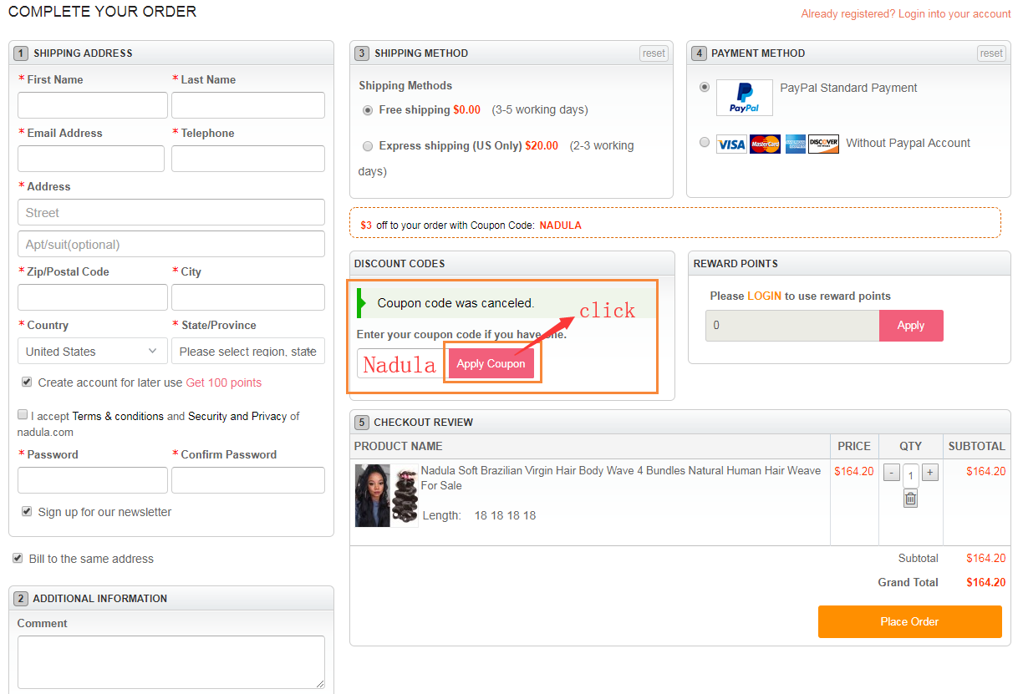This screenshot has width=1023, height=694.
Task: Click the quantity value box
Action: coord(911,474)
